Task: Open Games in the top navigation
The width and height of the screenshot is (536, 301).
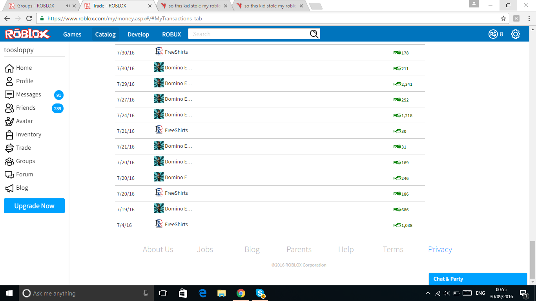Action: point(72,34)
